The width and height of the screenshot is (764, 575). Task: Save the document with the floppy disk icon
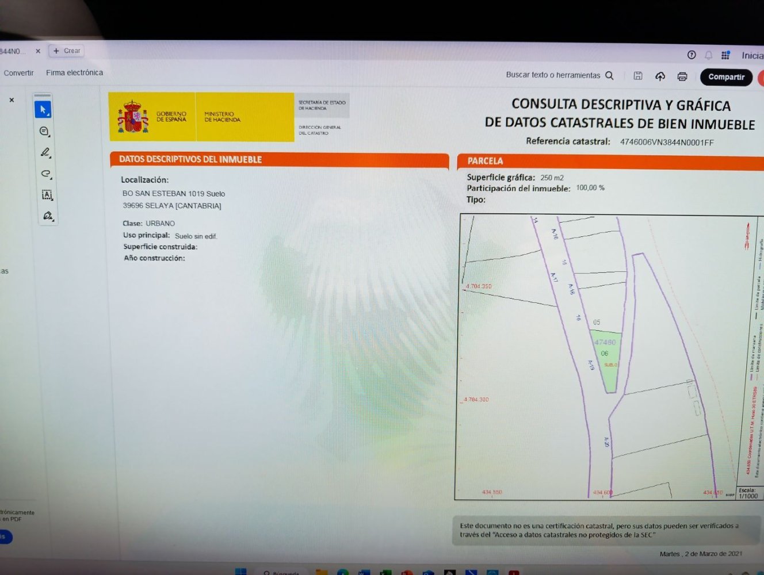point(638,76)
